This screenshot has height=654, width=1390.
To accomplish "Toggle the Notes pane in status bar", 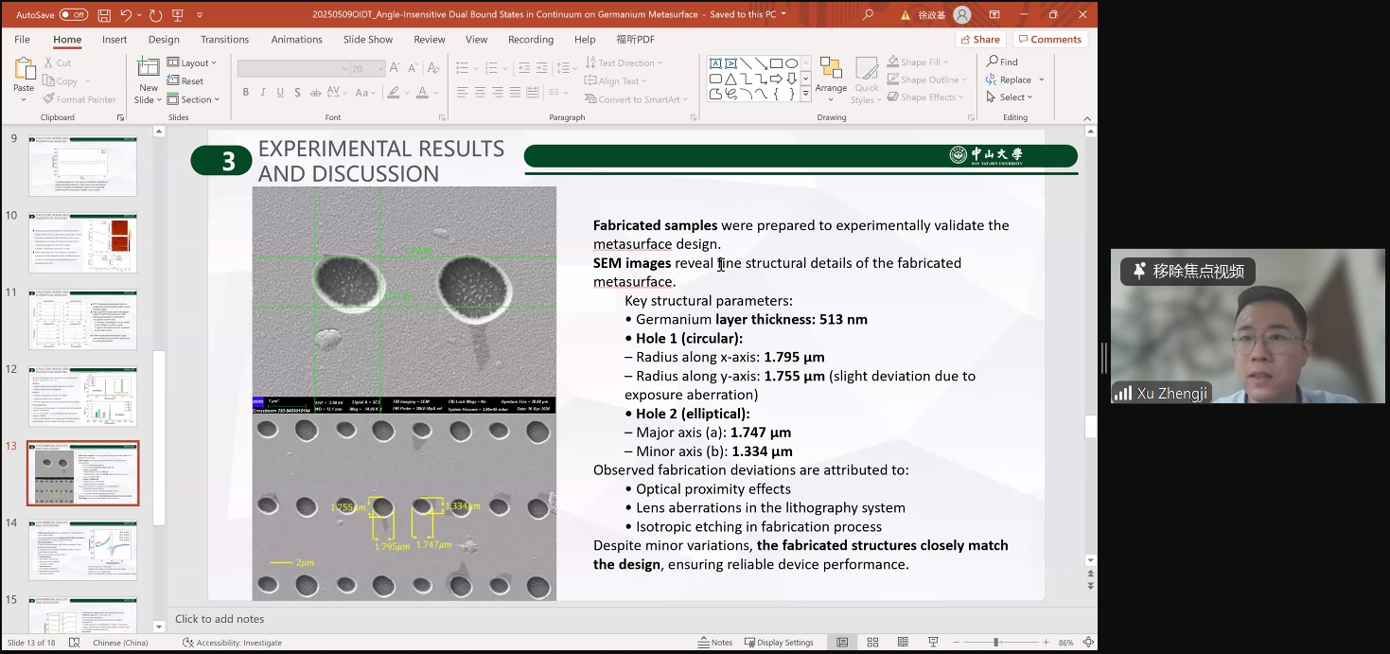I will 715,643.
